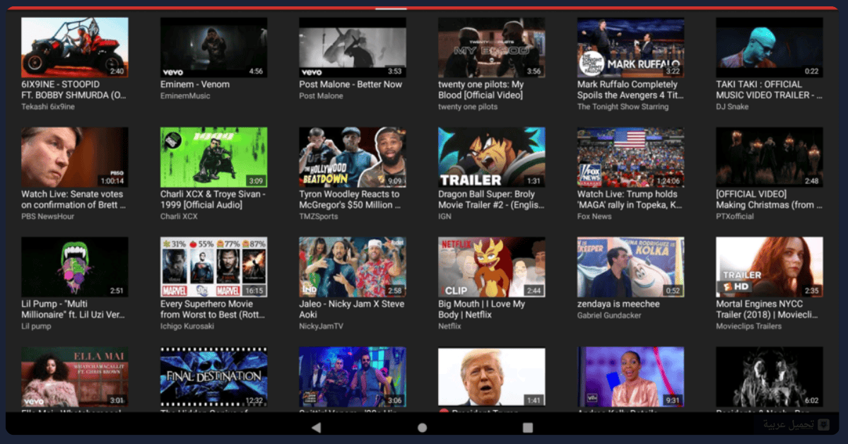The height and width of the screenshot is (444, 848).
Task: Play the Post Malone - Better Now thumbnail
Action: [x=353, y=47]
